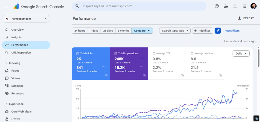Screen dimensions: 260x122
Task: Click the vertical page scrollbar thumb
Action: [258, 58]
